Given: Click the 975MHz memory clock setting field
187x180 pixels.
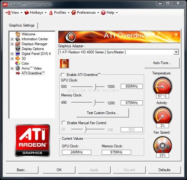Looking at the screenshot, I should click(132, 103).
